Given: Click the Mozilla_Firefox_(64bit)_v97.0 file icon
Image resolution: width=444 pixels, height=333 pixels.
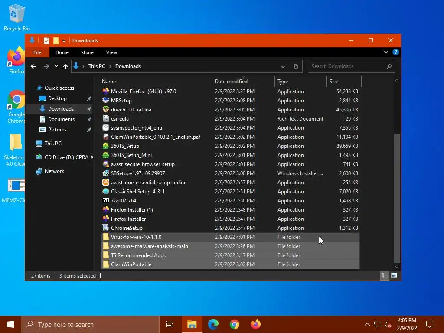Looking at the screenshot, I should click(106, 91).
